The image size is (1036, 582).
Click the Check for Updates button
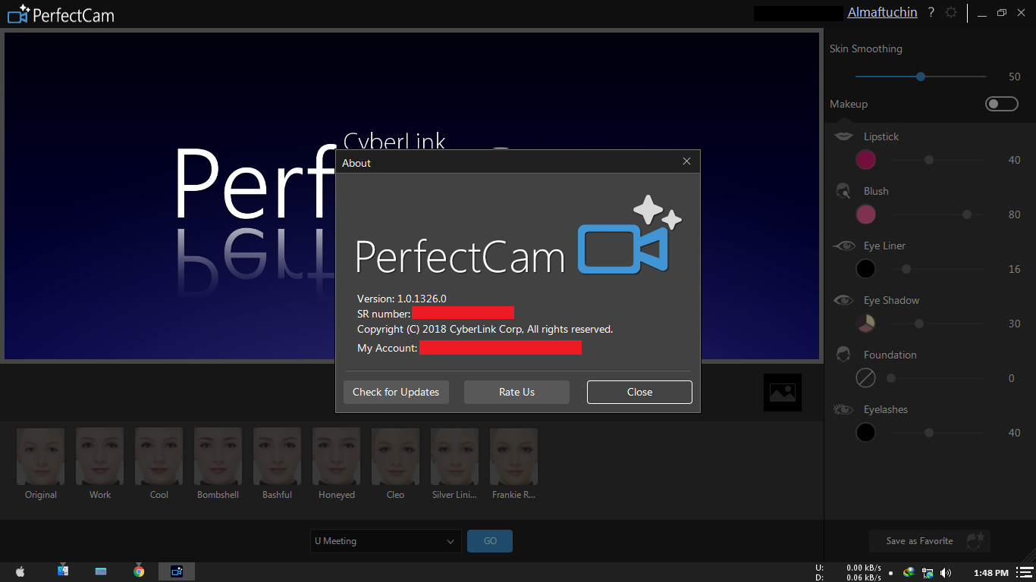click(396, 392)
